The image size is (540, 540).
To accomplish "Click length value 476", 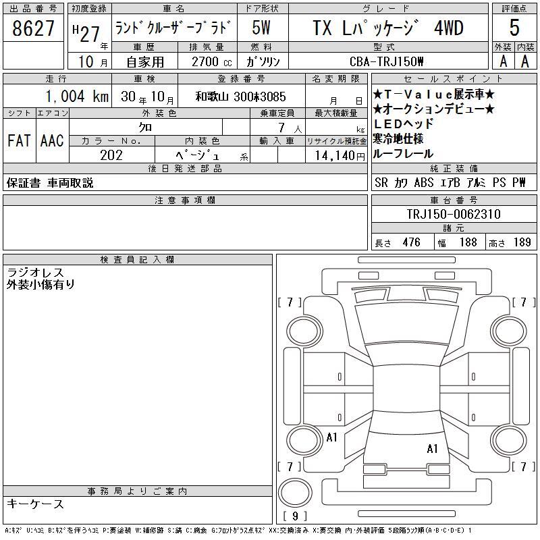I will tap(411, 242).
